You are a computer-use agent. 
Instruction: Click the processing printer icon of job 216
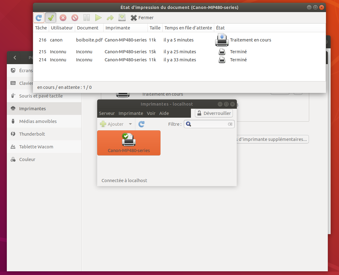[x=222, y=40]
